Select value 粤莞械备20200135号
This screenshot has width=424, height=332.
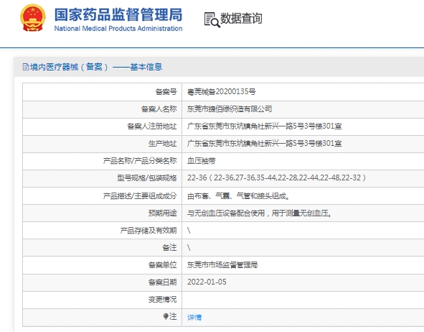click(222, 92)
